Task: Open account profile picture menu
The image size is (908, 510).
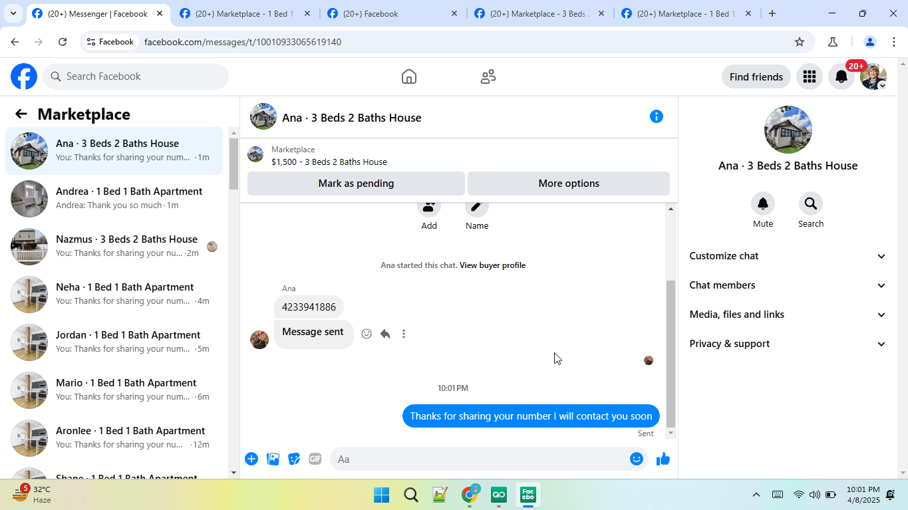Action: 873,76
